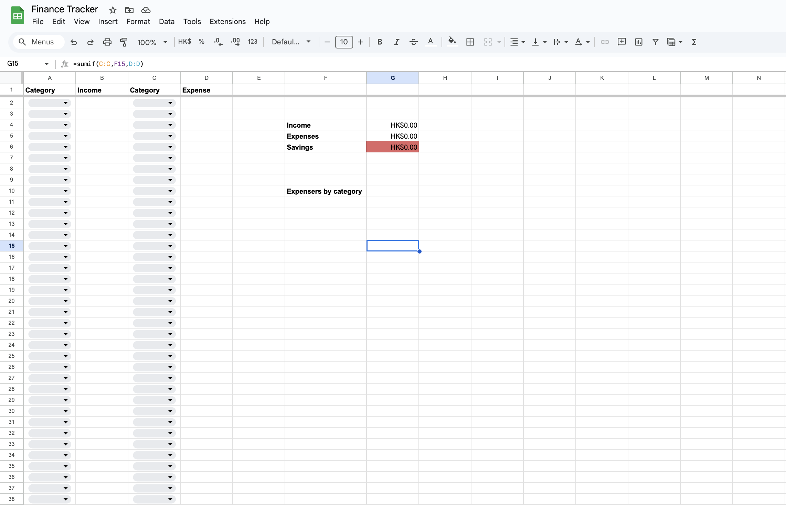Open the more number formats menu
Viewport: 786px width, 505px height.
[x=253, y=42]
